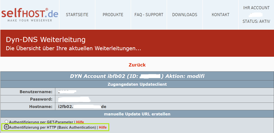This screenshot has width=274, height=133.
Task: Click the red Zurück link
Action: pyautogui.click(x=137, y=65)
